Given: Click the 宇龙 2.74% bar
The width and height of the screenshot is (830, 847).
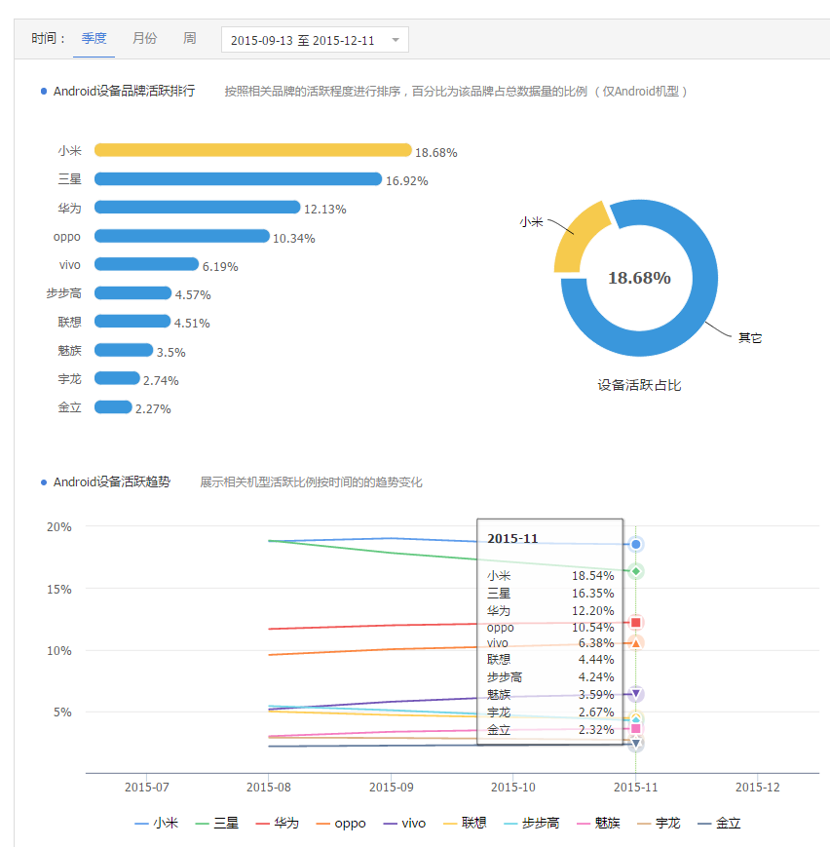Looking at the screenshot, I should [x=117, y=378].
